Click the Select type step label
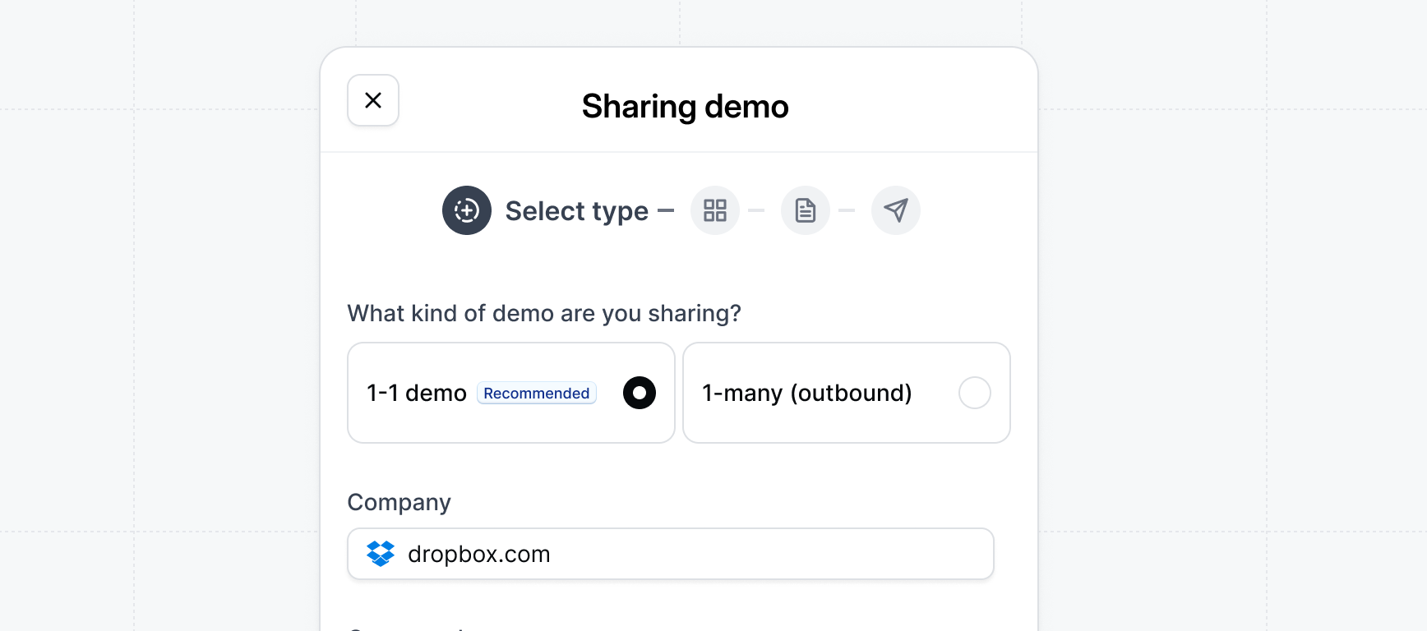 pos(577,211)
